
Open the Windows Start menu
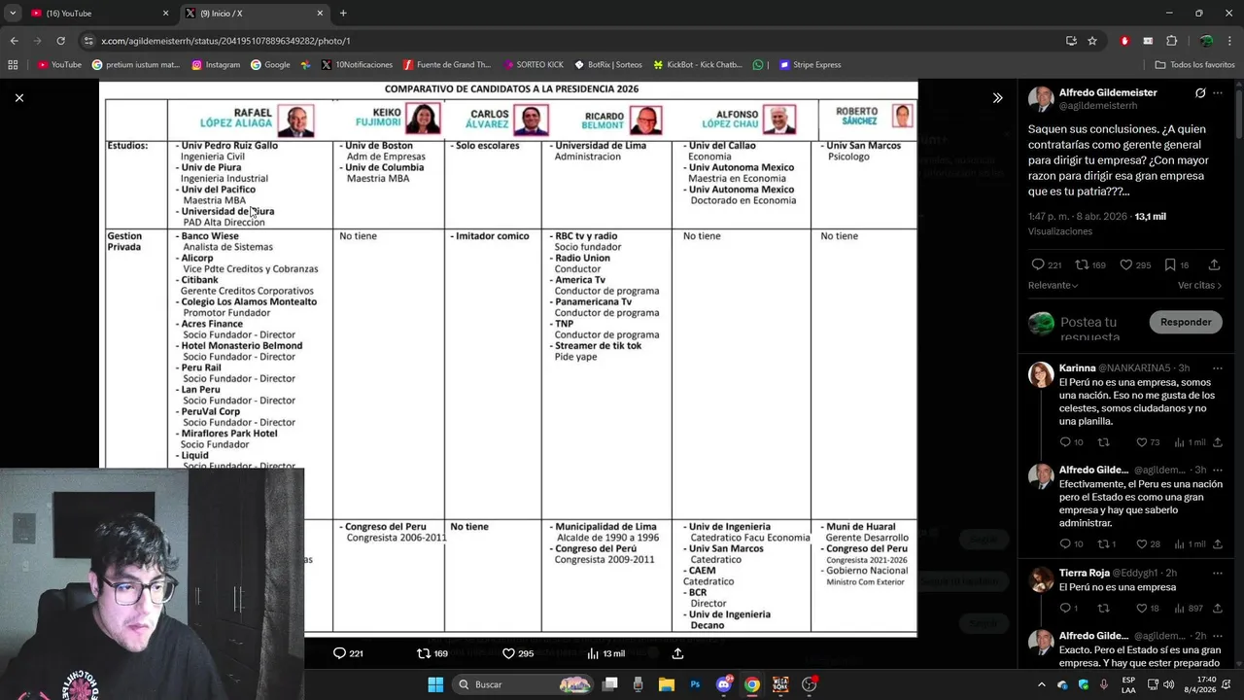coord(435,684)
